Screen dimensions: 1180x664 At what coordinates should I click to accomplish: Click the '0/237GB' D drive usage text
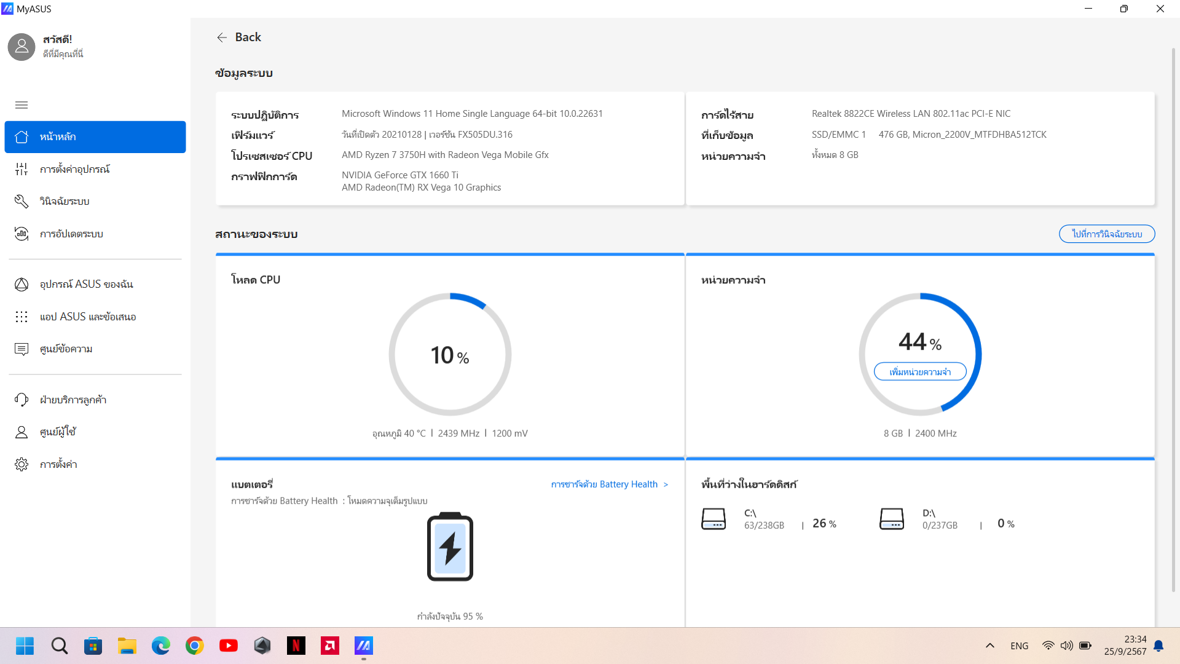click(940, 526)
